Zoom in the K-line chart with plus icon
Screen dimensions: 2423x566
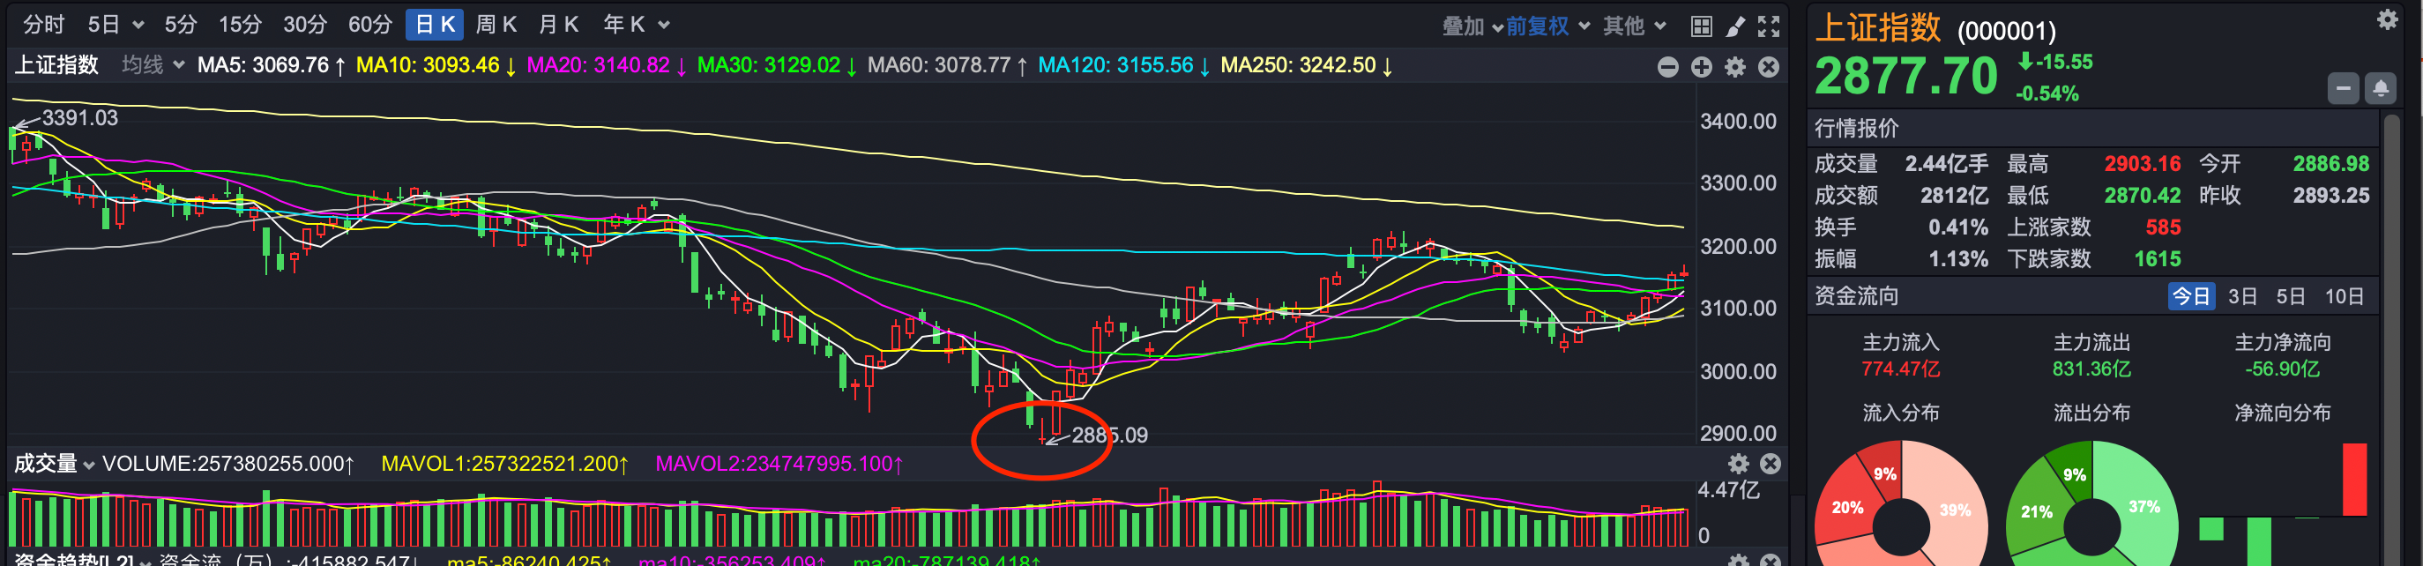pyautogui.click(x=1702, y=67)
